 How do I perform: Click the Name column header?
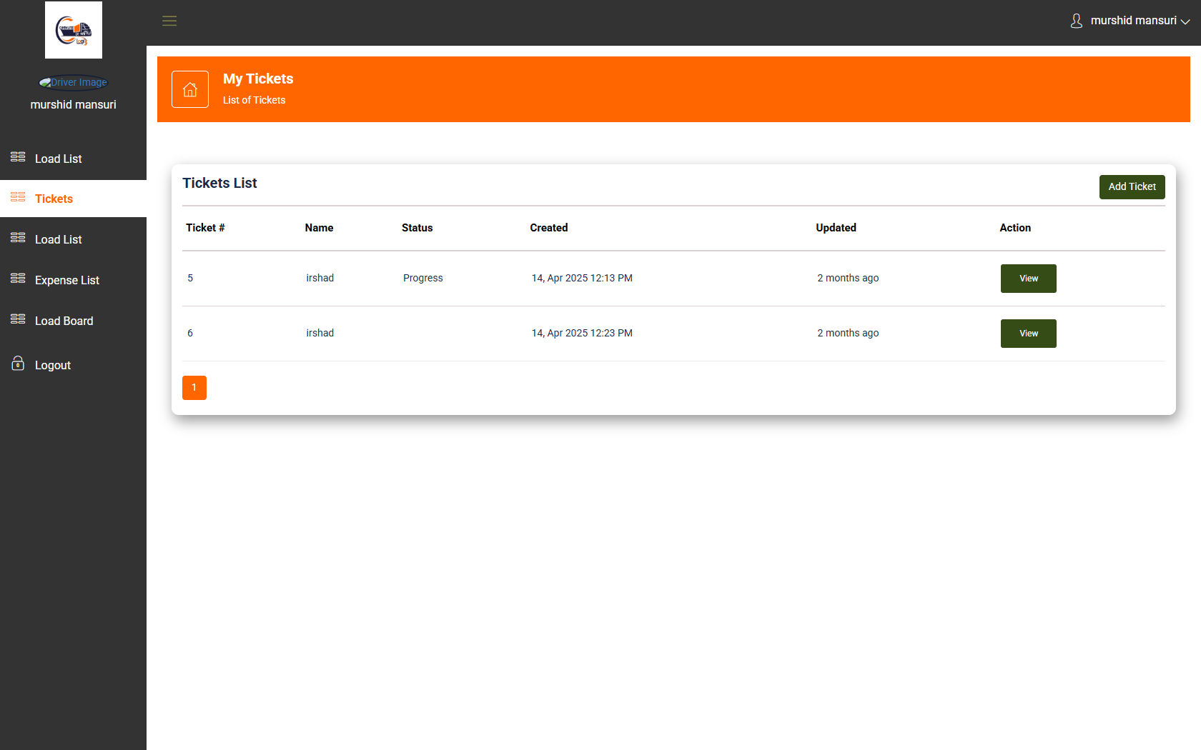319,228
